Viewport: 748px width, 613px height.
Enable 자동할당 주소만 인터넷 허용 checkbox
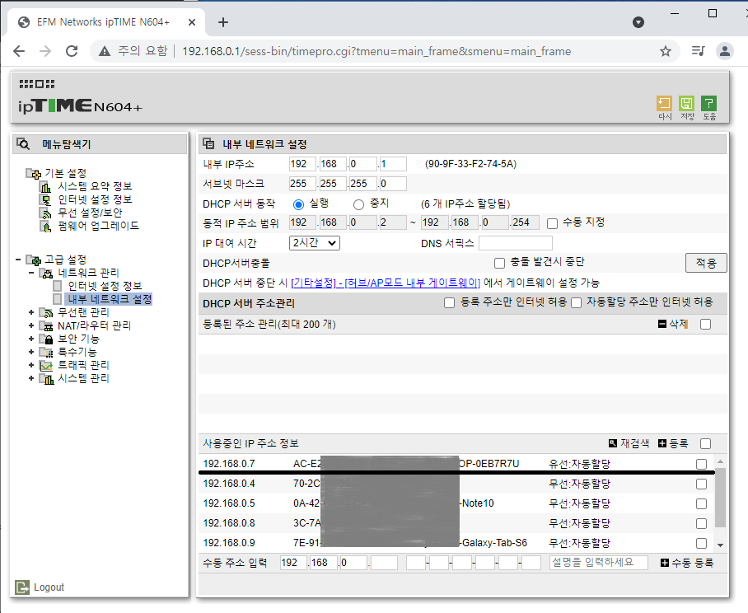pos(577,302)
